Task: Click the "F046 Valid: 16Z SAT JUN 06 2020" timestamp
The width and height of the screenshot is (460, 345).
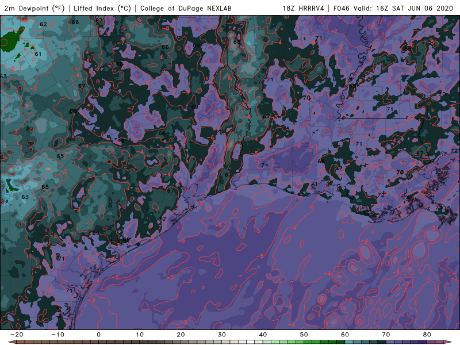Action: [393, 8]
